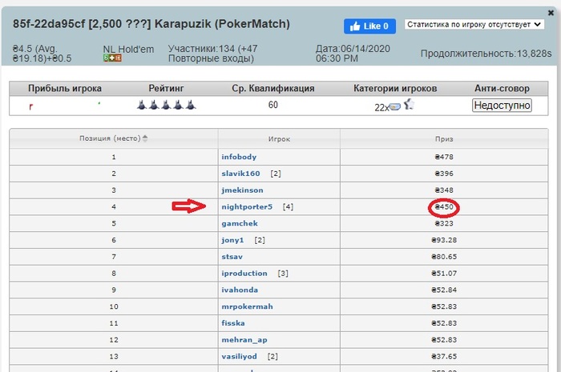
Task: Open player fisska's profile link
Action: coord(233,323)
